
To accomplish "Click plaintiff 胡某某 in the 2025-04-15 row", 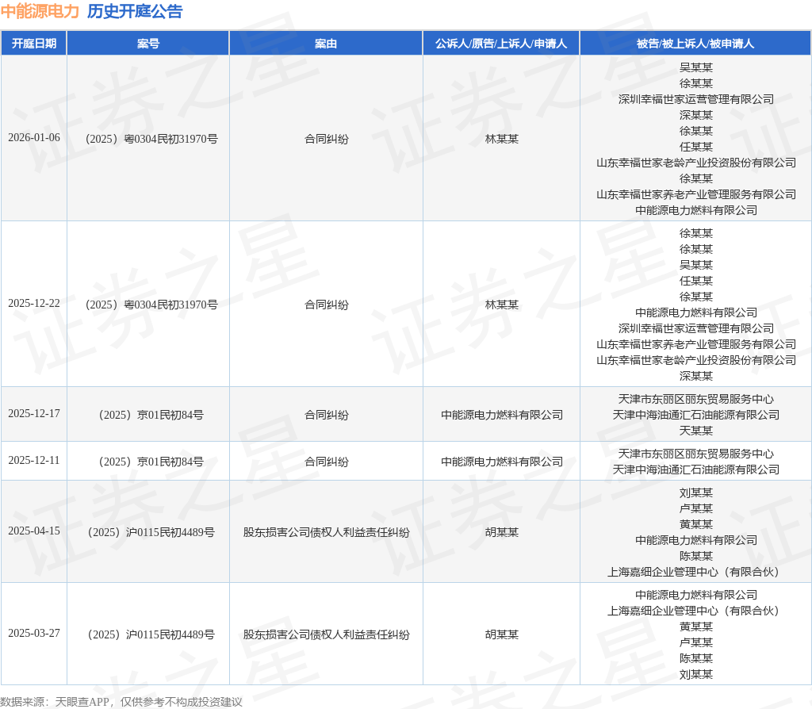I will click(x=502, y=532).
